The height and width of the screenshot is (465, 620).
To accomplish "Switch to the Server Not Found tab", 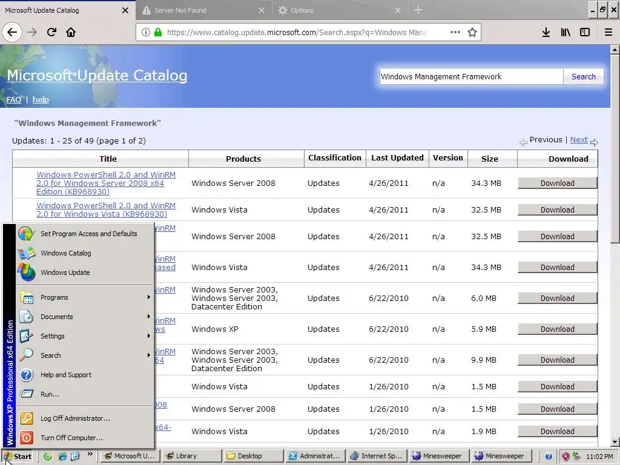I will [203, 10].
